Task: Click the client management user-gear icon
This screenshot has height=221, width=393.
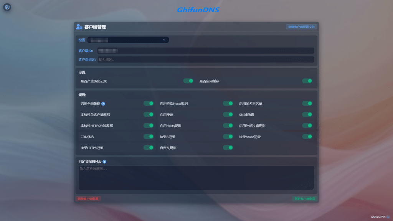Action: [x=79, y=27]
